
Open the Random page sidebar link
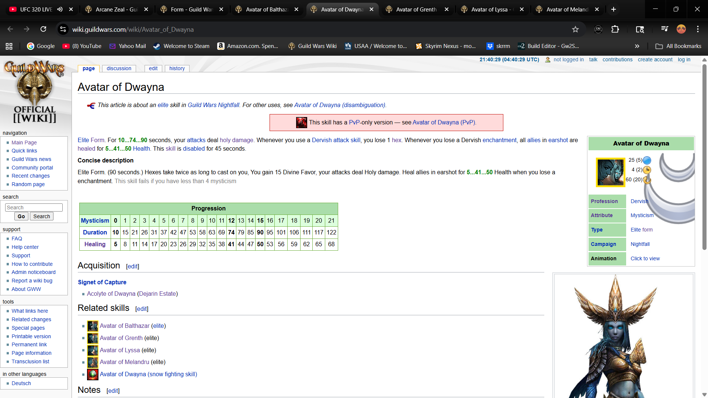[28, 184]
